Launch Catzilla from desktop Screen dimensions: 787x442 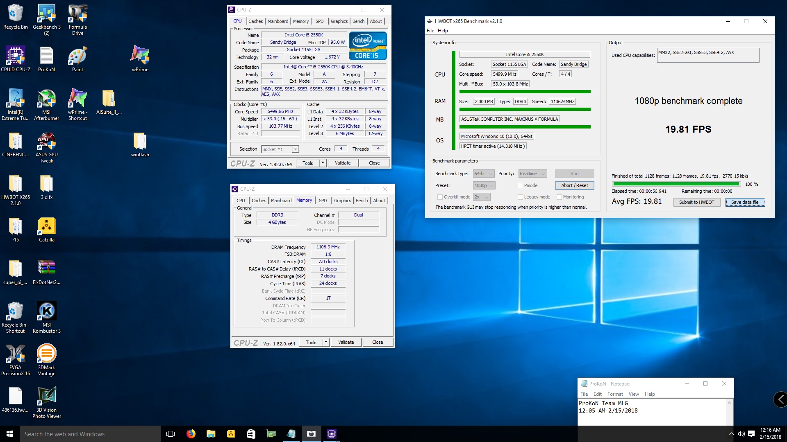click(x=46, y=230)
